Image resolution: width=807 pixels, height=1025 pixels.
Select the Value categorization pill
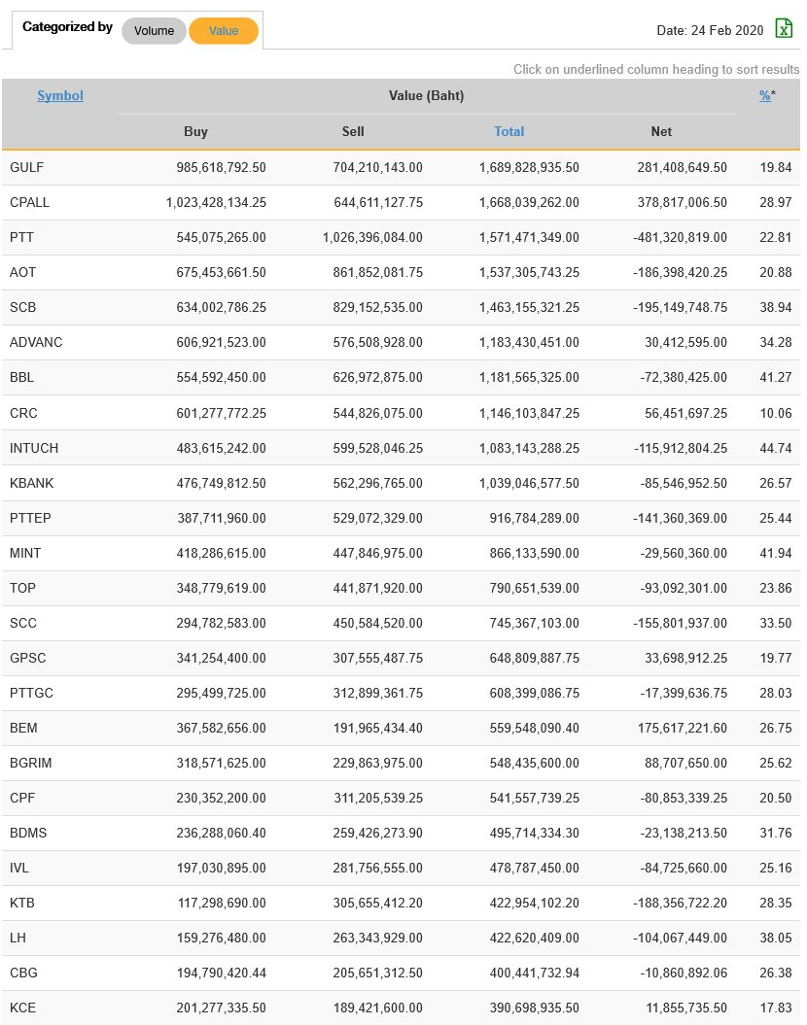click(224, 31)
